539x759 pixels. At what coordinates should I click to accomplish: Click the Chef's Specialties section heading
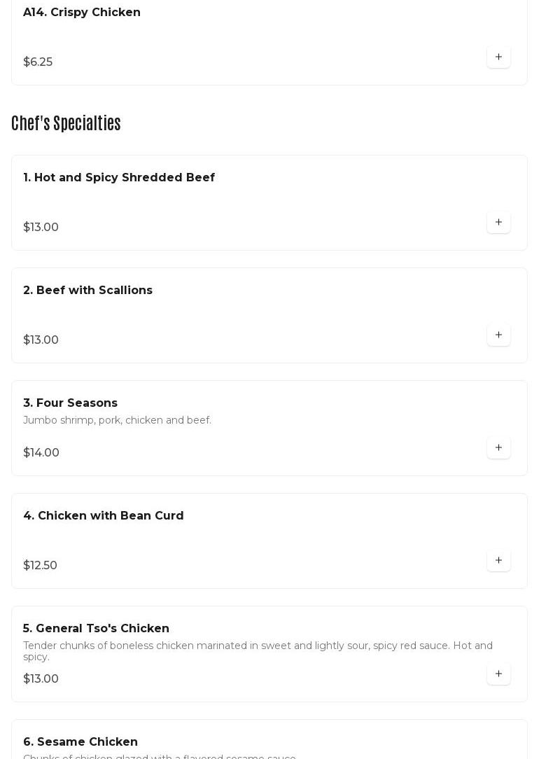[66, 123]
